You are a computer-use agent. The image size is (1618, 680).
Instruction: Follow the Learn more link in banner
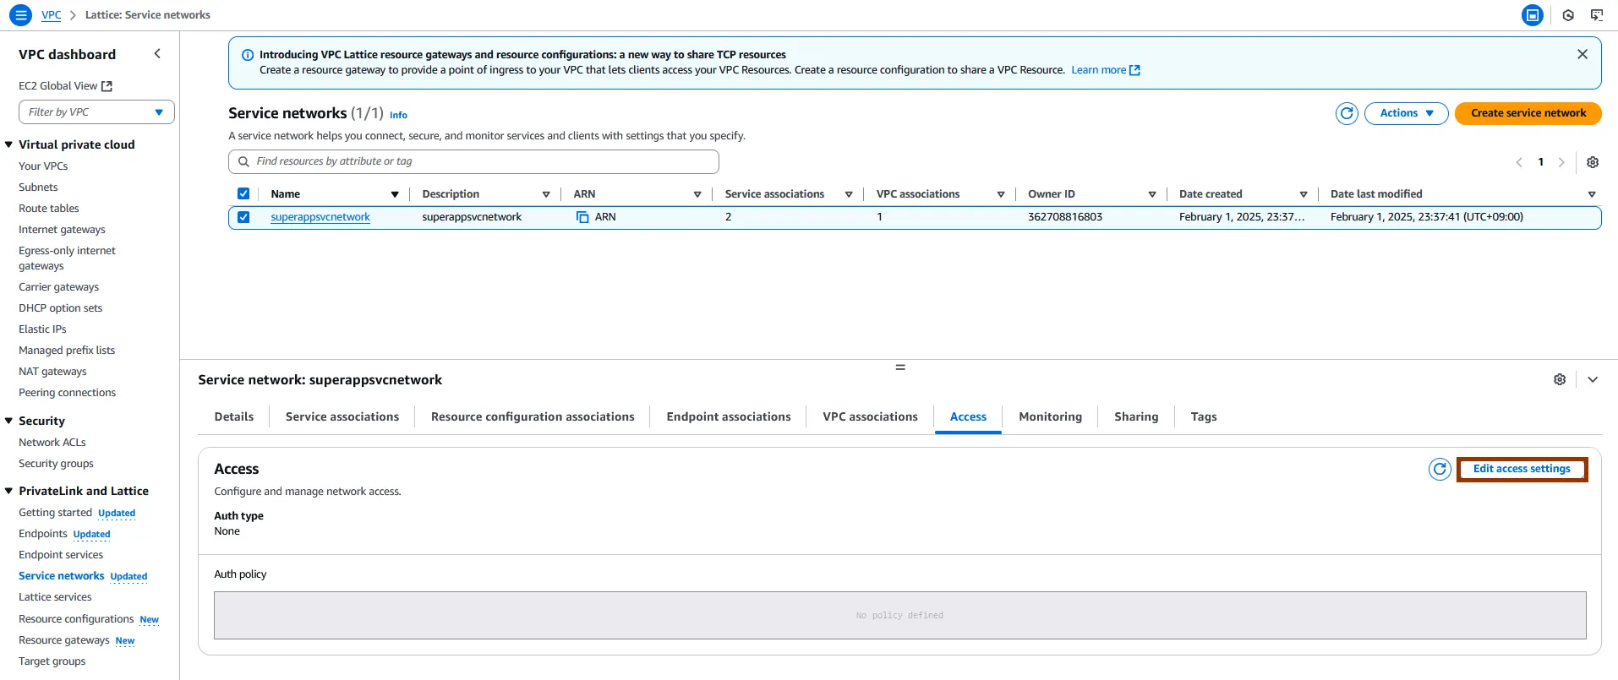point(1099,70)
